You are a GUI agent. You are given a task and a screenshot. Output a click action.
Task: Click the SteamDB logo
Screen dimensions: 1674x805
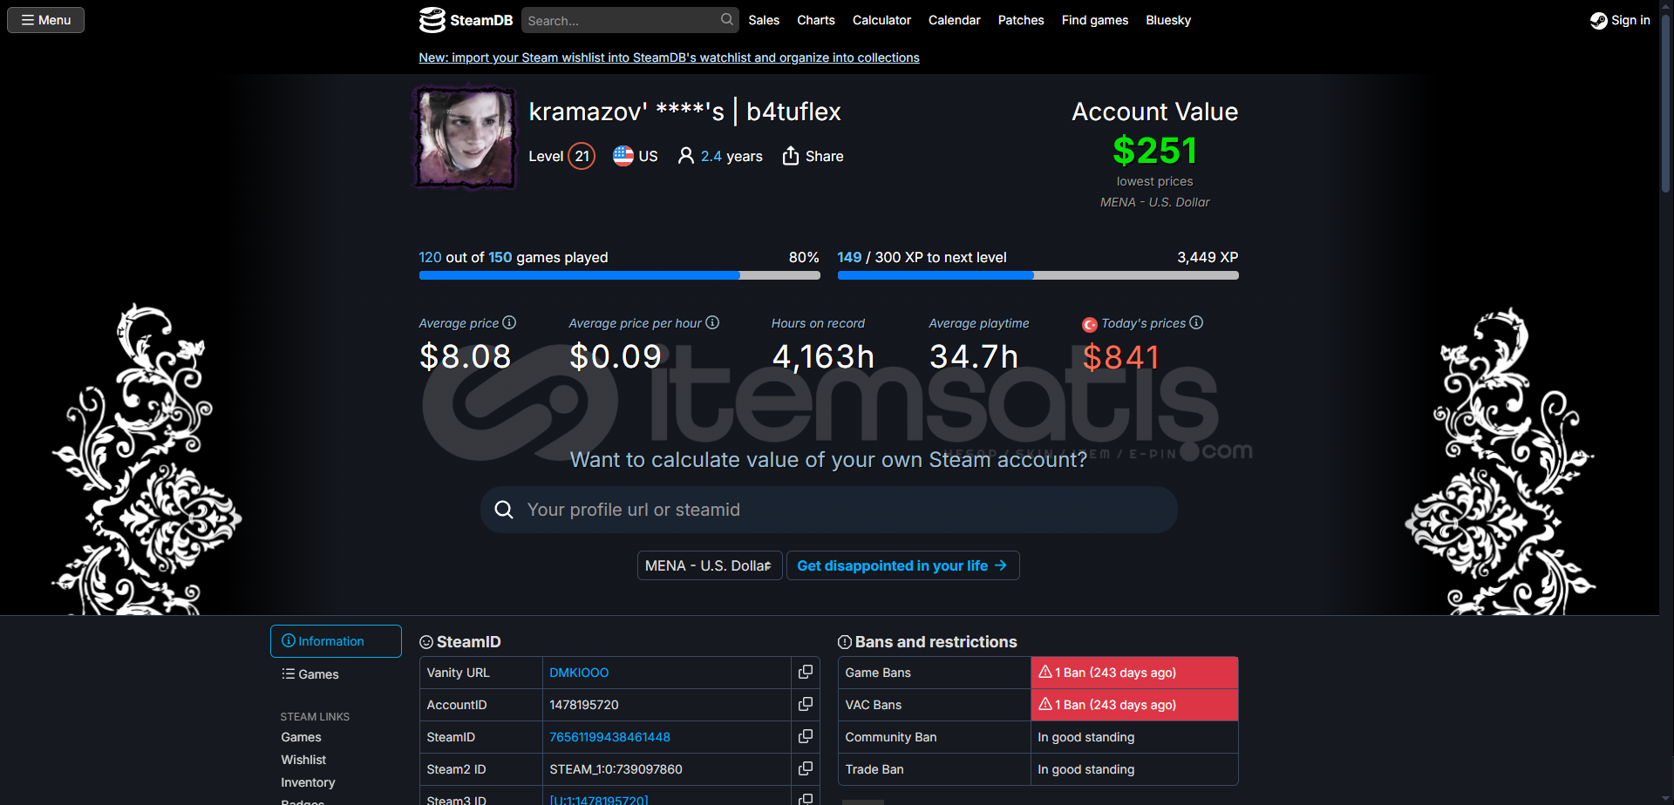tap(466, 20)
